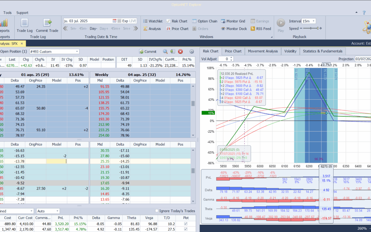This screenshot has width=371, height=232.
Task: Adjust the playback Speed slider
Action: tap(311, 29)
